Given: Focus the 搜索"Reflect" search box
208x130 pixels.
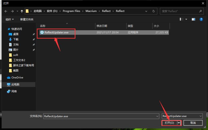Looking at the screenshot, I should click(x=182, y=11).
